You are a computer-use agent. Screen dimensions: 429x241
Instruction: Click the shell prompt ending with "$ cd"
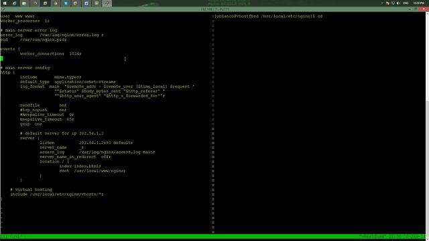coord(268,16)
